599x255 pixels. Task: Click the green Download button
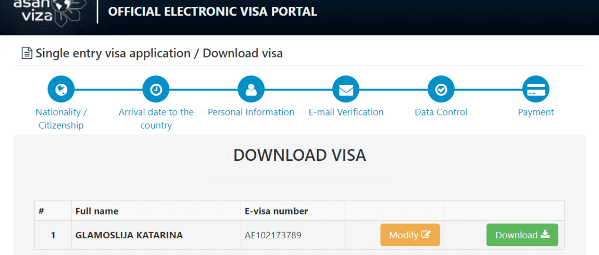pyautogui.click(x=522, y=235)
